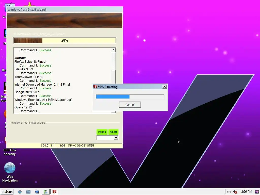Select Internet Download Manager 6.11.8 Final row
Screen dimensions: 260x195
point(42,84)
